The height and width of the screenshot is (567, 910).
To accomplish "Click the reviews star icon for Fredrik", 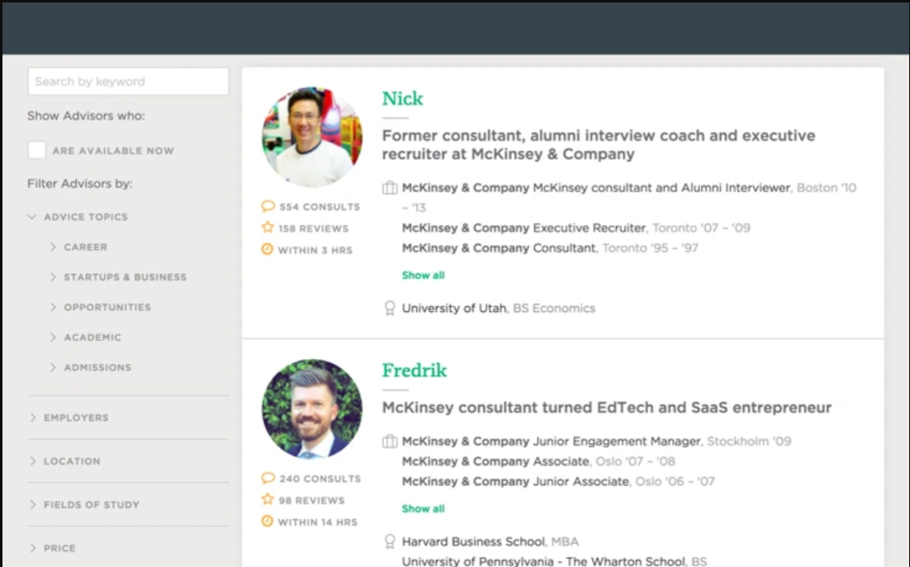I will (268, 499).
